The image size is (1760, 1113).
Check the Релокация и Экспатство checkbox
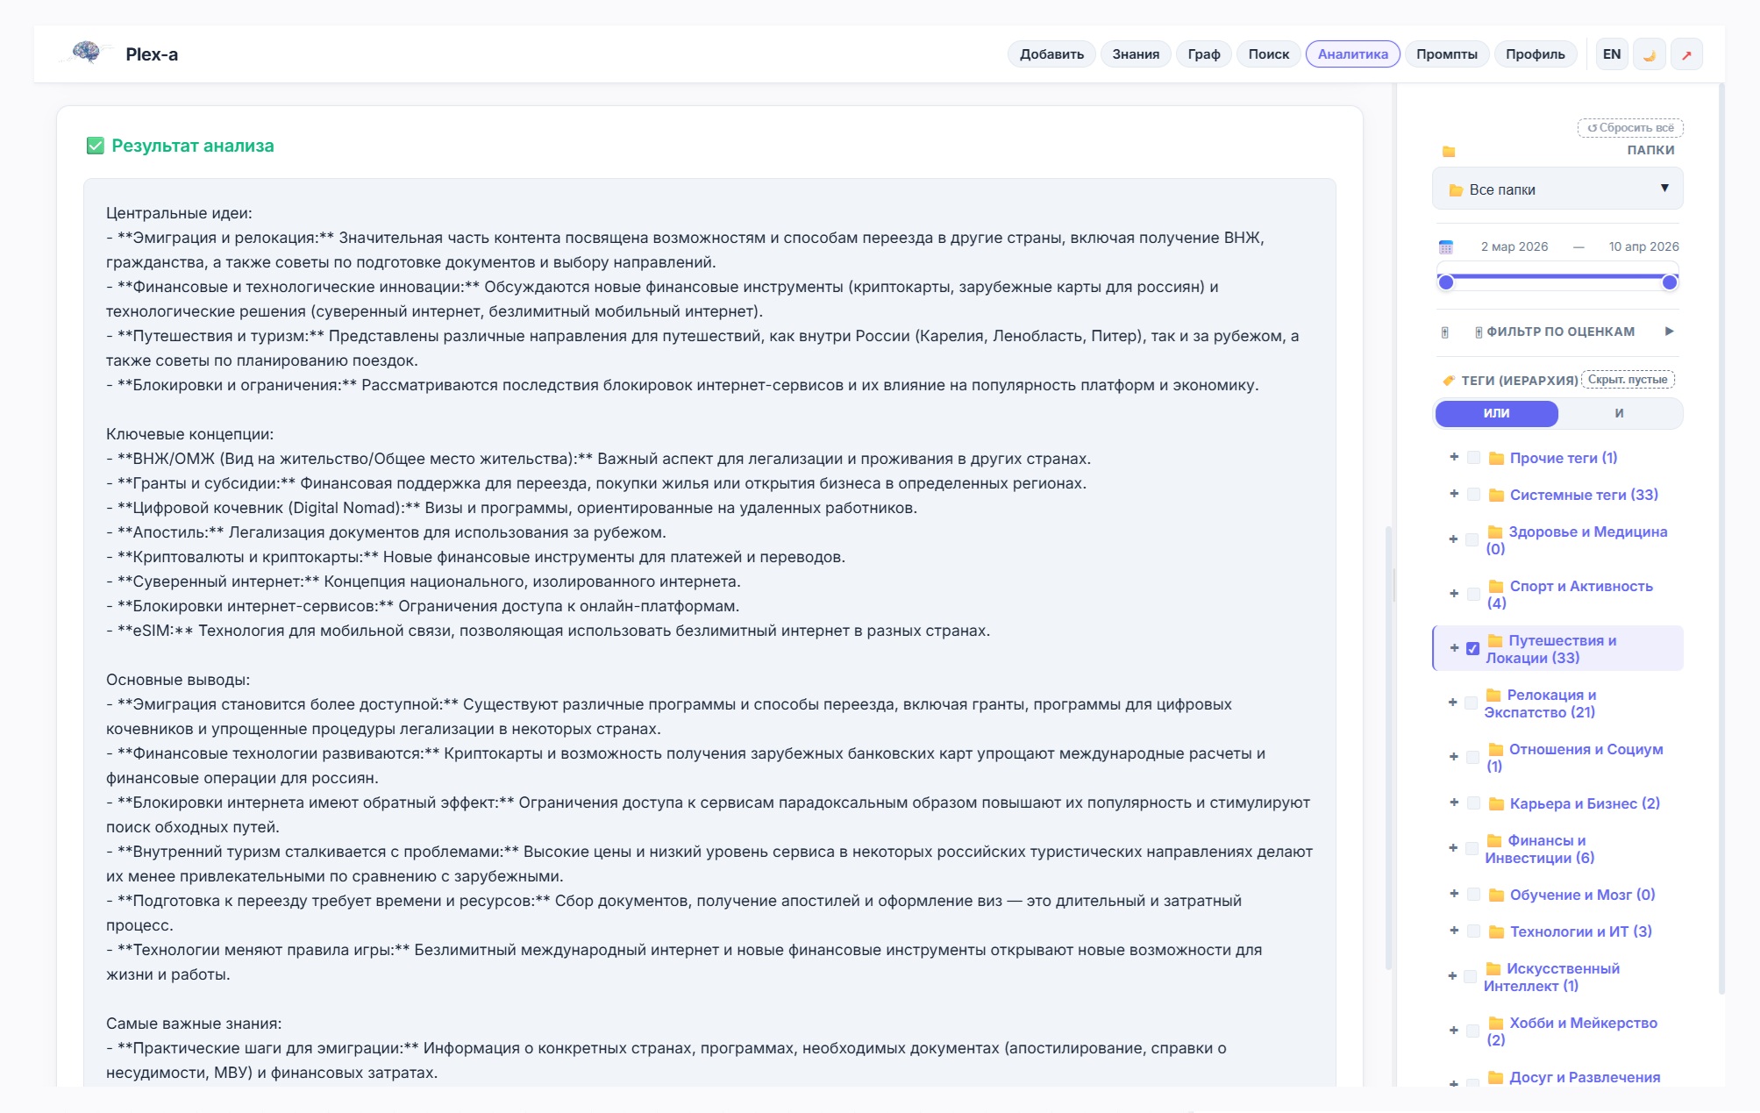click(x=1471, y=703)
